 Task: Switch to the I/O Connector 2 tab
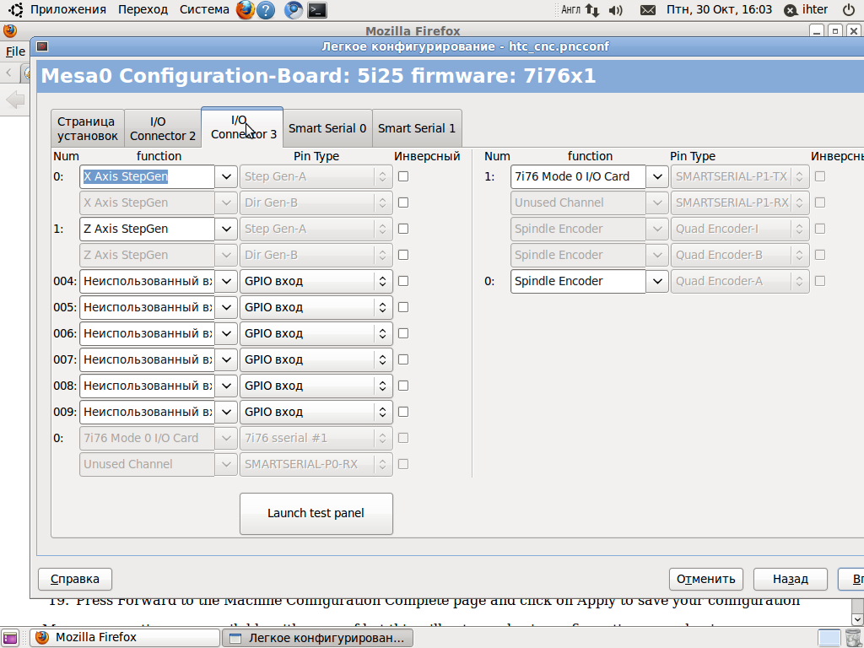click(163, 128)
